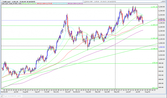Click the USD/CHF chart tab icon
Image resolution: width=167 pixels, height=98 pixels.
pyautogui.click(x=85, y=2)
